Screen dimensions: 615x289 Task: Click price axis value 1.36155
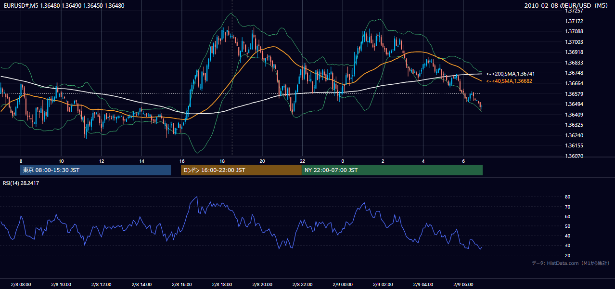[x=575, y=145]
